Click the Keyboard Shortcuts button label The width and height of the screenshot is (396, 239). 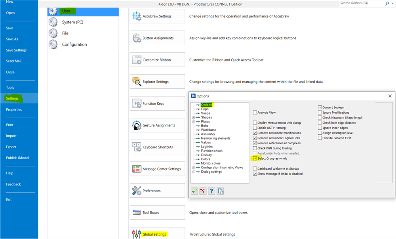[158, 147]
